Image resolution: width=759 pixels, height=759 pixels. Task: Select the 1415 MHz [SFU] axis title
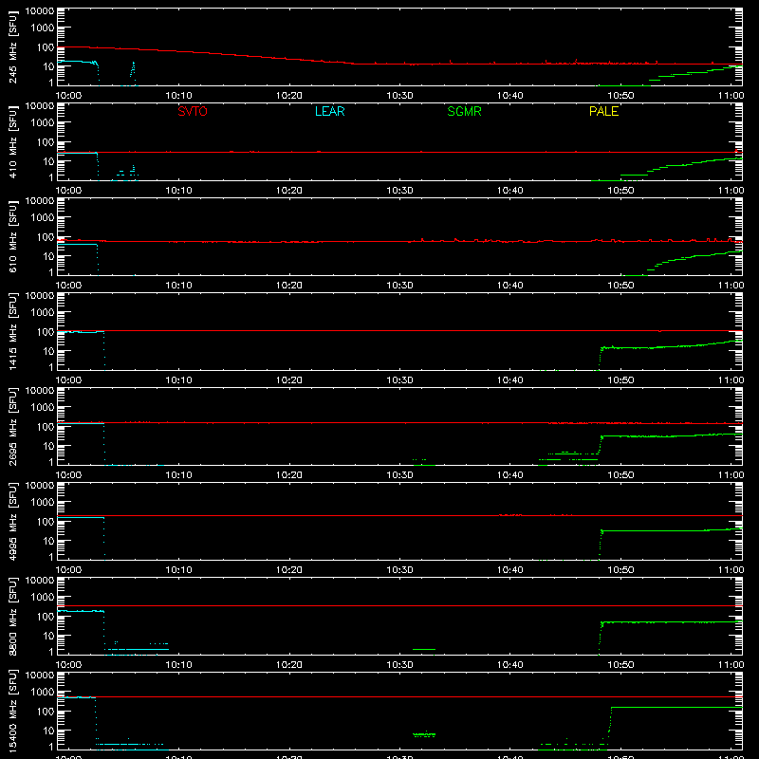(13, 331)
